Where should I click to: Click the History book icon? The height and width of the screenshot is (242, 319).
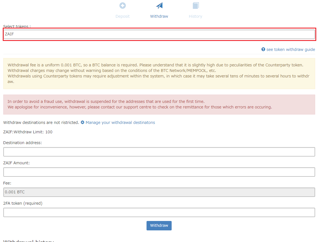196,6
